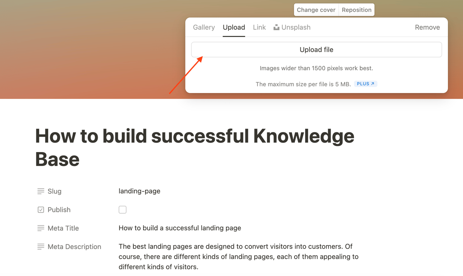Edit the Slug value landing-page

pos(140,191)
